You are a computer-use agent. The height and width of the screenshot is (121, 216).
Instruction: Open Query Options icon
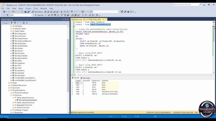tap(55, 15)
